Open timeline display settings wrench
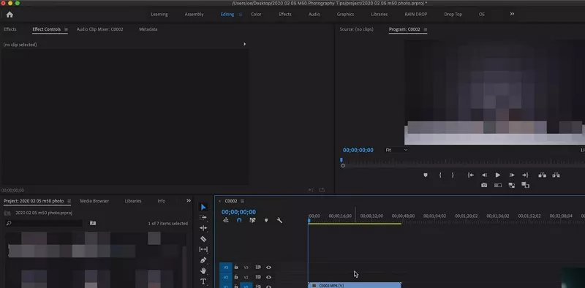The image size is (585, 288). click(x=279, y=220)
